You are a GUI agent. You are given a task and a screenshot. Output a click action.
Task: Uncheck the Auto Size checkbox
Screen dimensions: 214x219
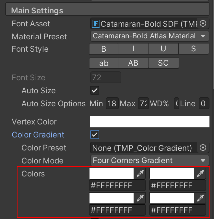click(95, 90)
